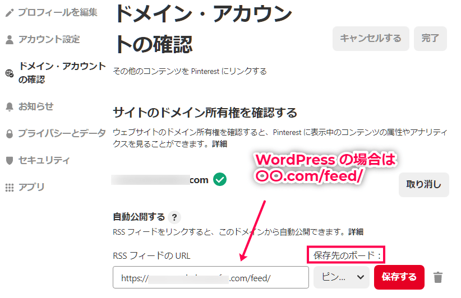
Task: Go to お知らせ settings
Action: pos(36,106)
